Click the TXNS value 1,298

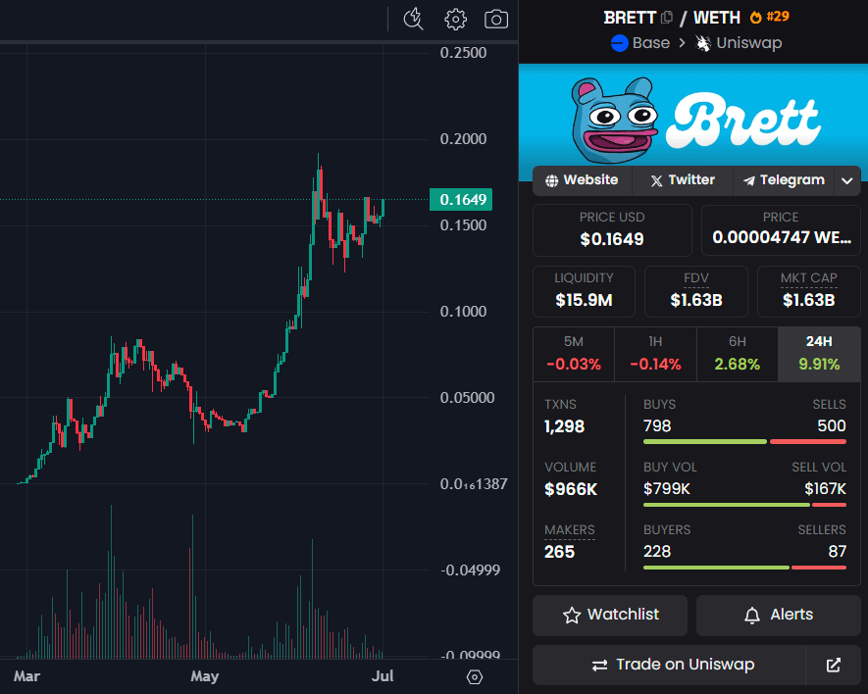[x=564, y=426]
